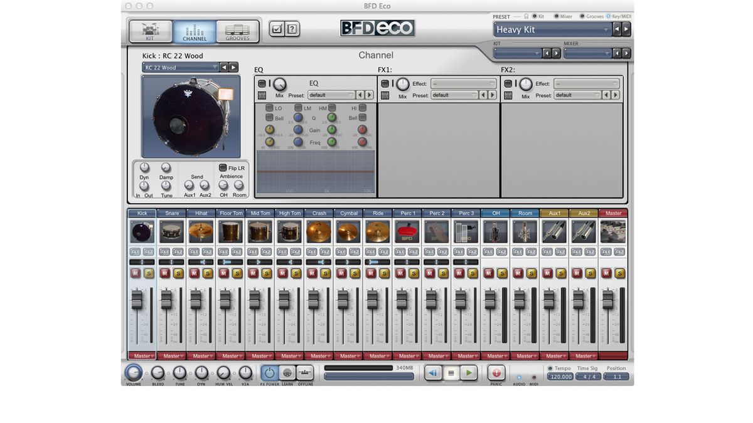Click the Room microphone icon
This screenshot has height=423, width=753.
tap(525, 232)
